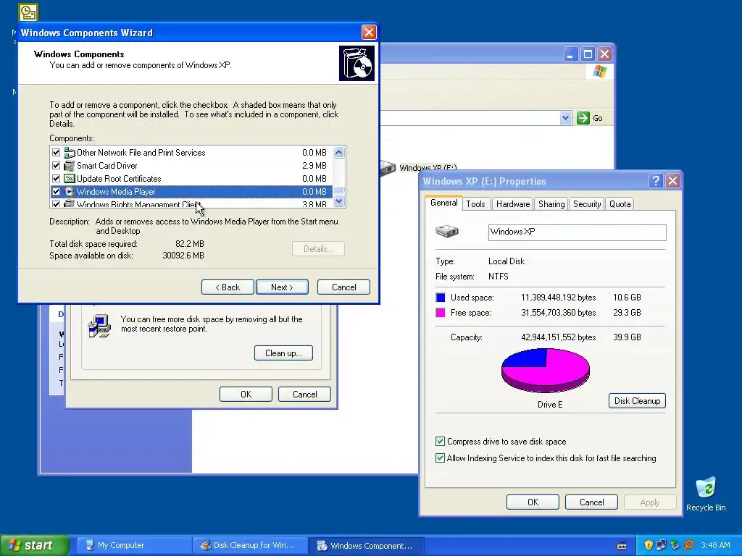The width and height of the screenshot is (742, 556).
Task: Click the Disk Cleanup button in Properties
Action: [x=637, y=401]
